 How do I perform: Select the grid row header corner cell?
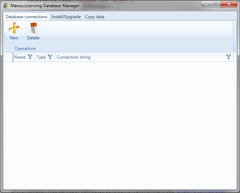8,57
